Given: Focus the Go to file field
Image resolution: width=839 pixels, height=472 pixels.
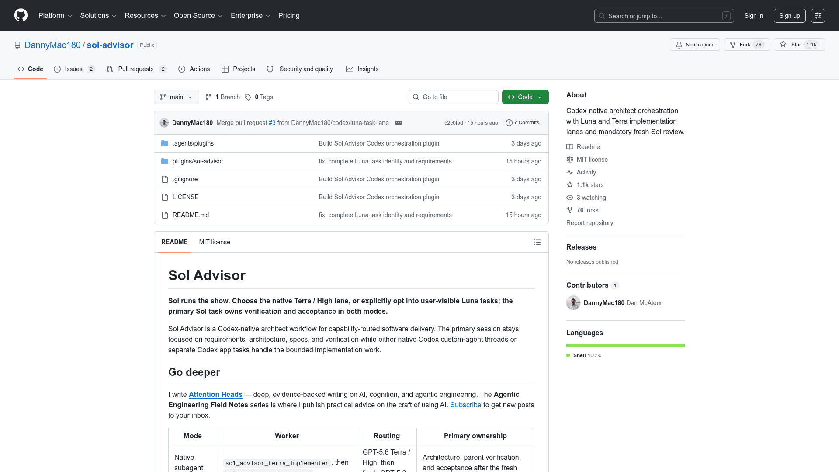Looking at the screenshot, I should (454, 97).
